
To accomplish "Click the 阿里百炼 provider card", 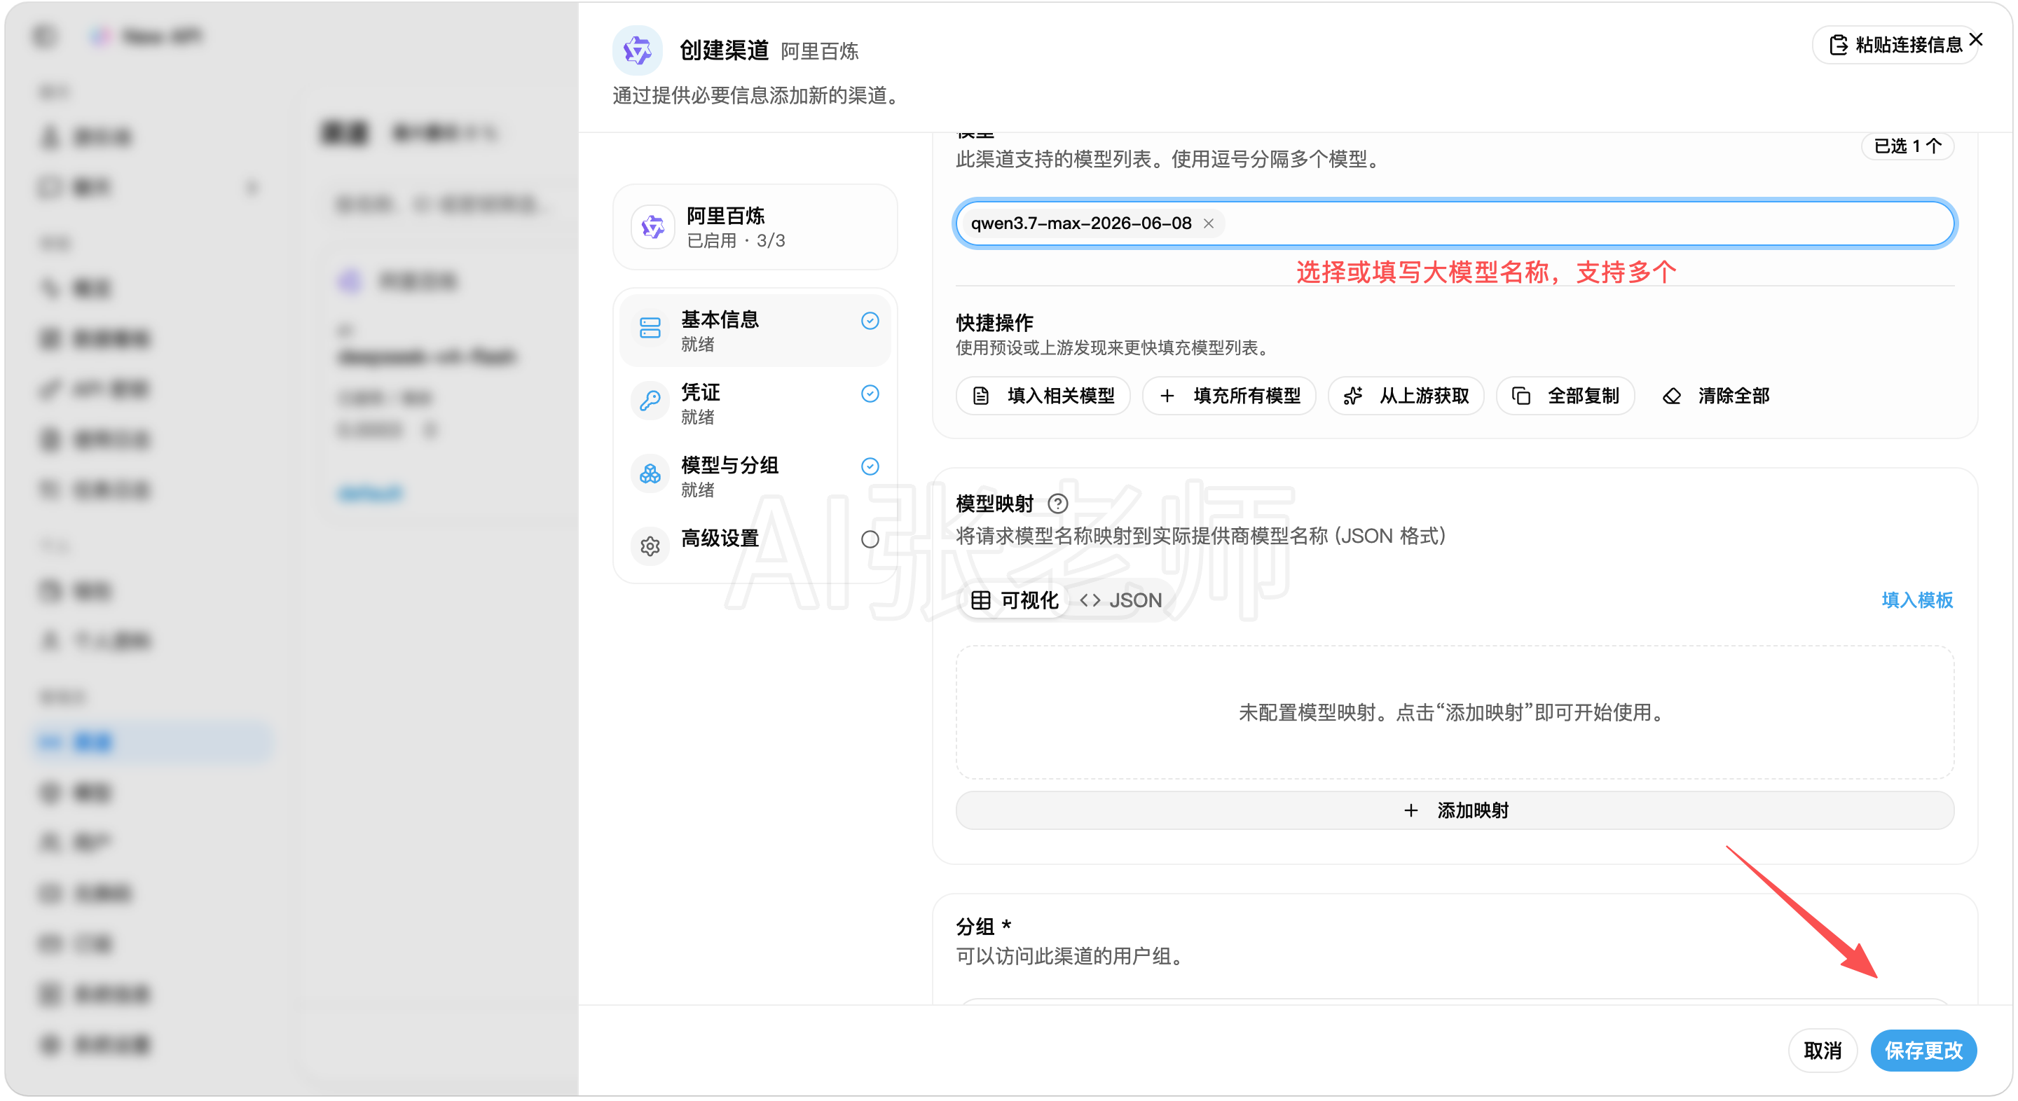I will pyautogui.click(x=755, y=227).
